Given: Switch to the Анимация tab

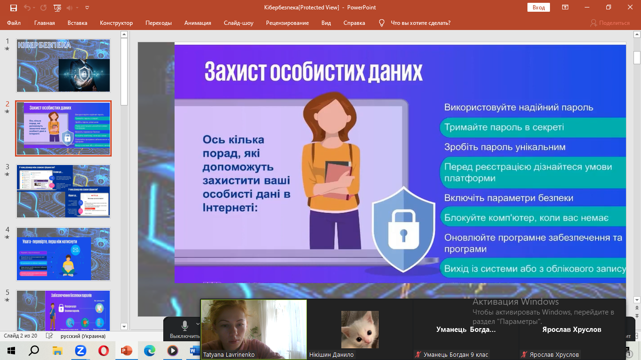Looking at the screenshot, I should (x=198, y=23).
